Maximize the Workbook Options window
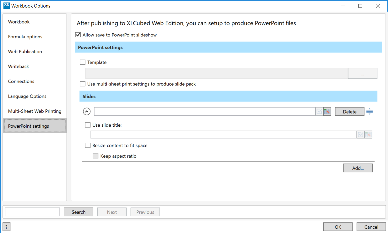Screen dimensions: 388x233 tap(360, 6)
